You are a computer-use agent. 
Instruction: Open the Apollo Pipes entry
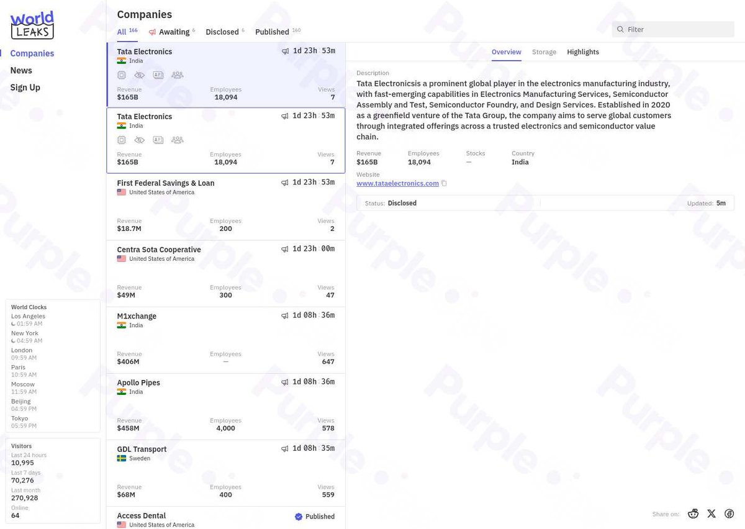pos(226,406)
